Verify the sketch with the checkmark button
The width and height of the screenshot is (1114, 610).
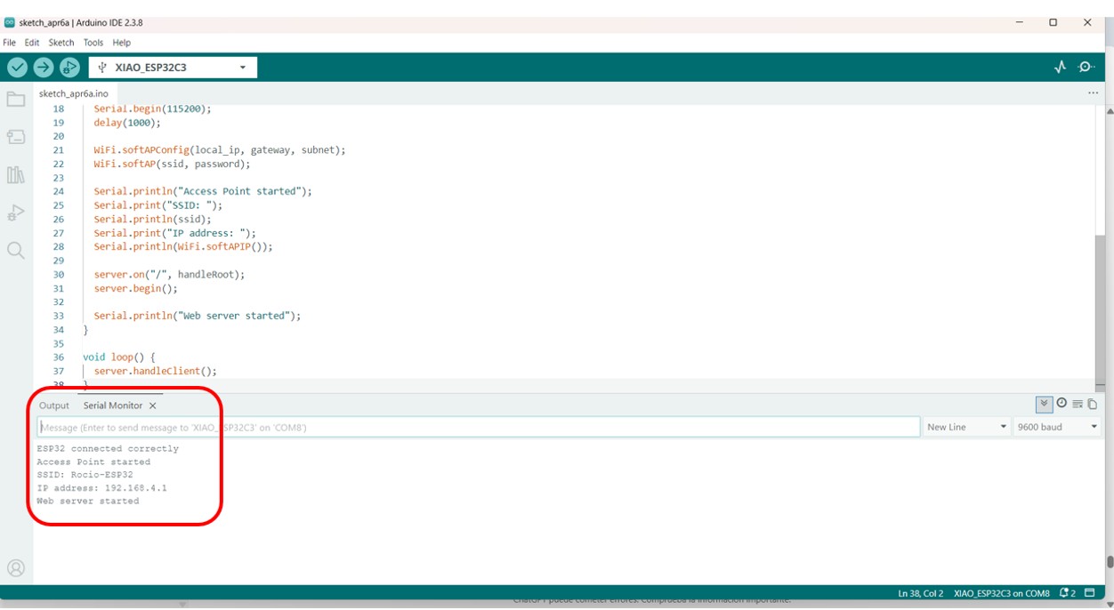tap(17, 67)
